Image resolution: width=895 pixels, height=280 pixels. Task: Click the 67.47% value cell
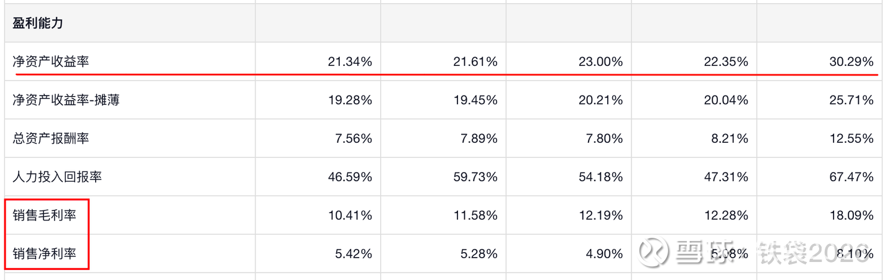tap(851, 176)
